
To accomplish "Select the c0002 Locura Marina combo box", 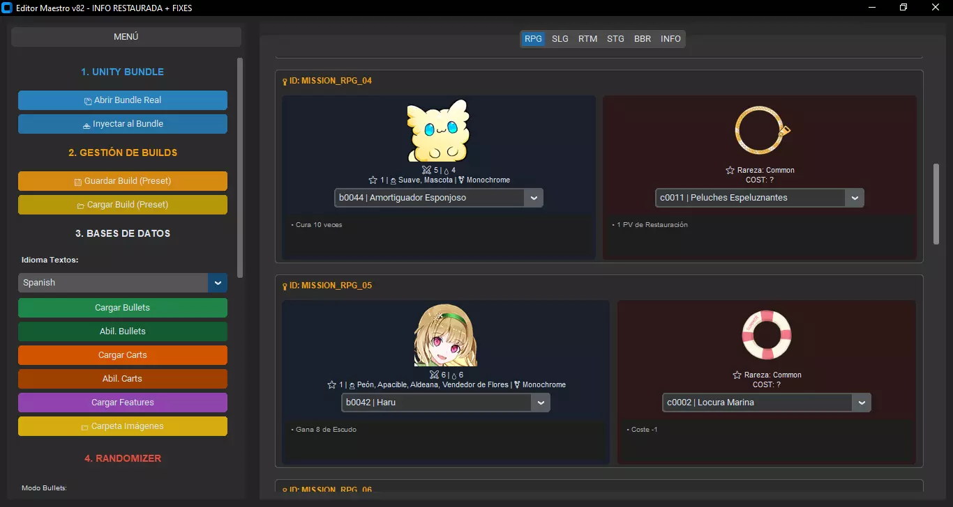I will pos(767,403).
